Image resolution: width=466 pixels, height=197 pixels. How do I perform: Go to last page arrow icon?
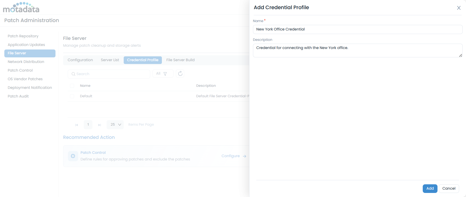(100, 125)
